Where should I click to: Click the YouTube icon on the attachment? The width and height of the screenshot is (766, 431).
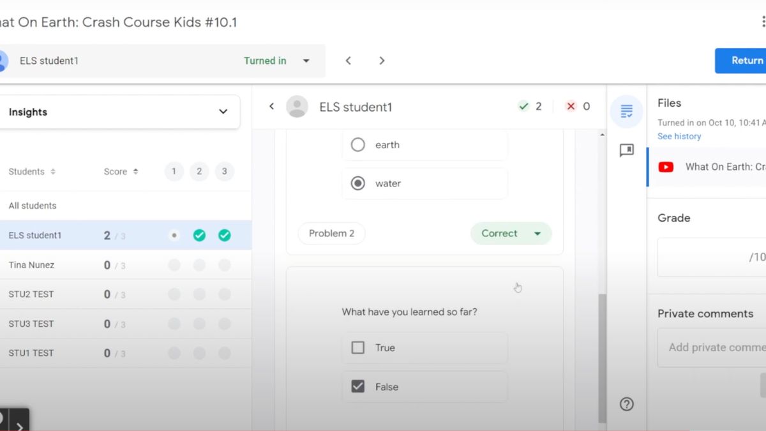[666, 167]
